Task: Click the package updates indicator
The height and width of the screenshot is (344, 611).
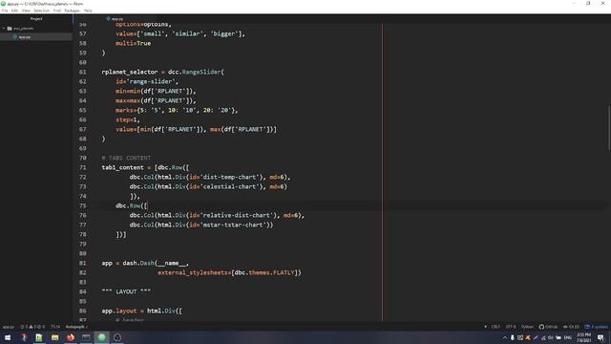Action: pyautogui.click(x=596, y=327)
